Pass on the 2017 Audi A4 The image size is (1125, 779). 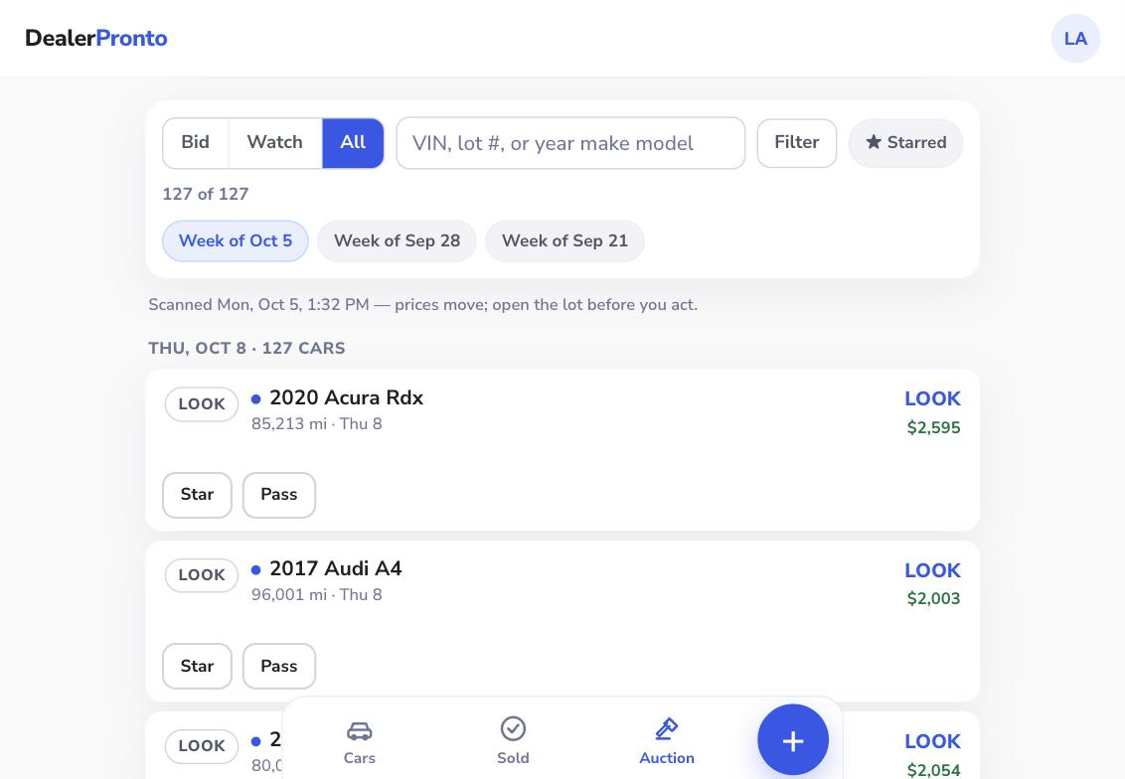pos(279,667)
